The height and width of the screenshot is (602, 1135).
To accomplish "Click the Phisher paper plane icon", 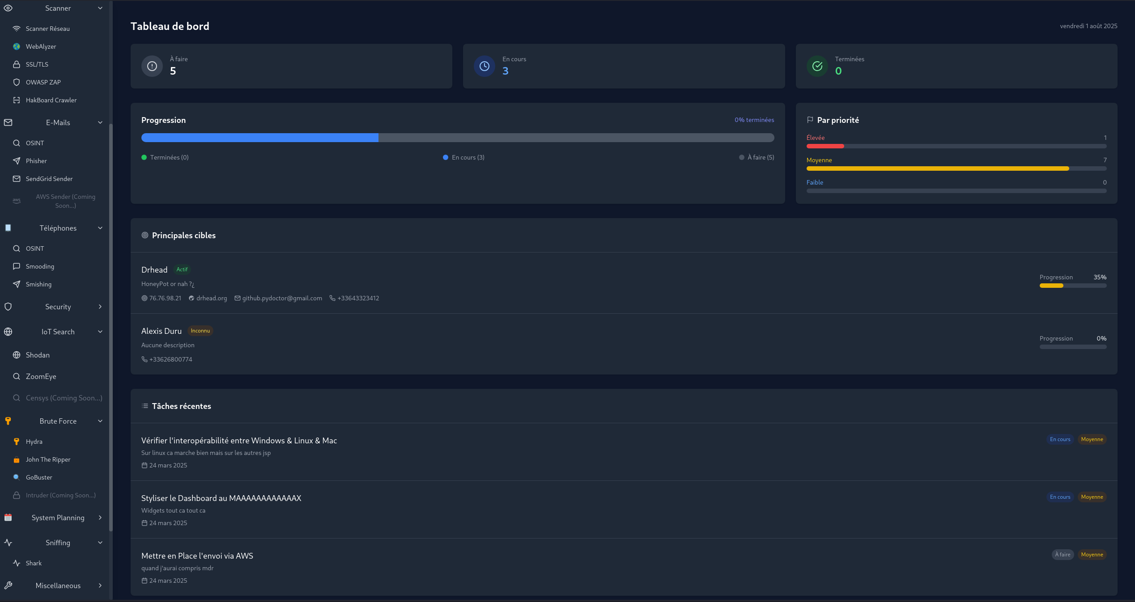I will click(17, 161).
